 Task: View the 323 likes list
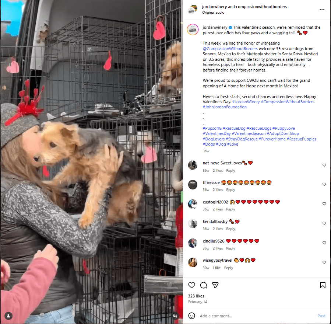click(196, 296)
